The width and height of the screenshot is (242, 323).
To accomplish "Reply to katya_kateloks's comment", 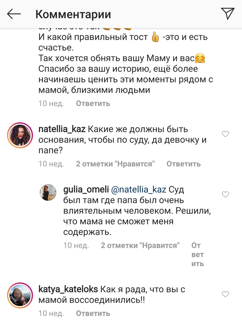I will click(93, 313).
